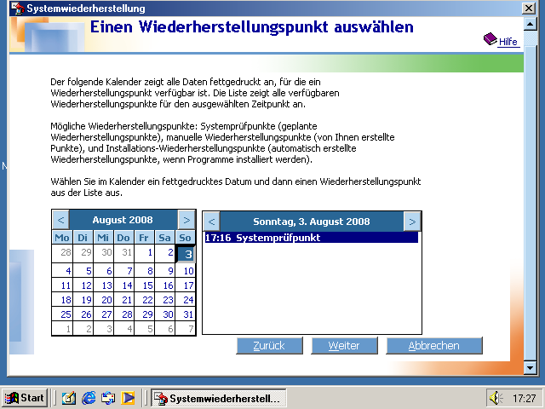Click the volume speaker tray icon
This screenshot has width=545, height=409.
495,398
